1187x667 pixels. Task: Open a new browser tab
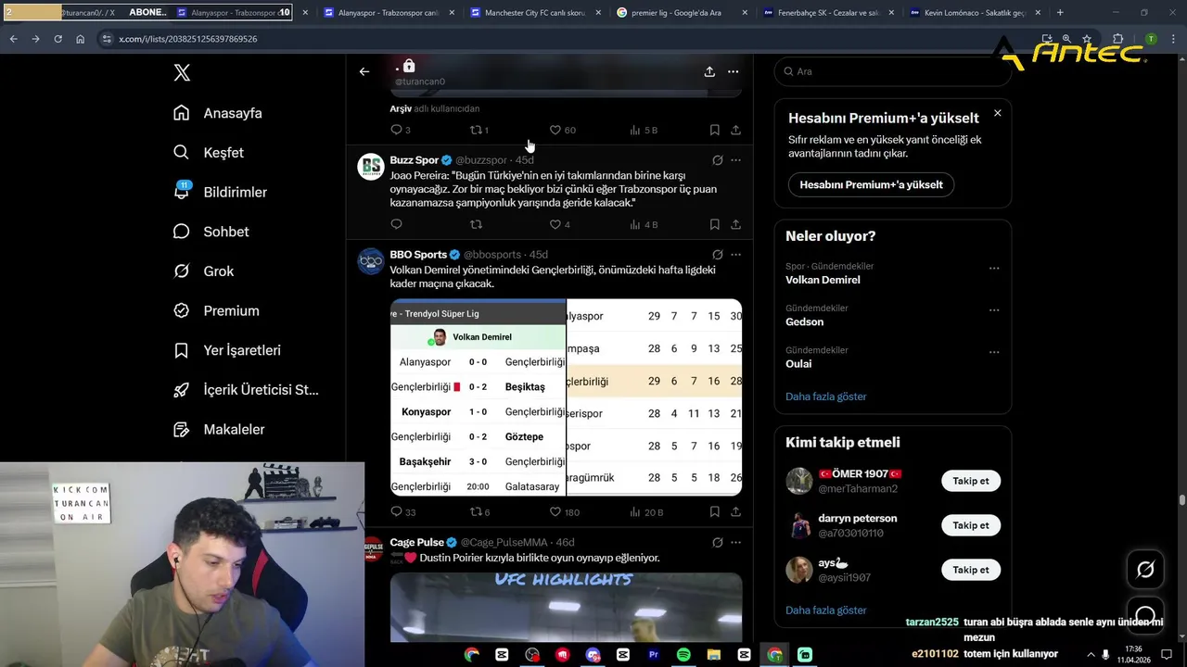coord(1060,13)
